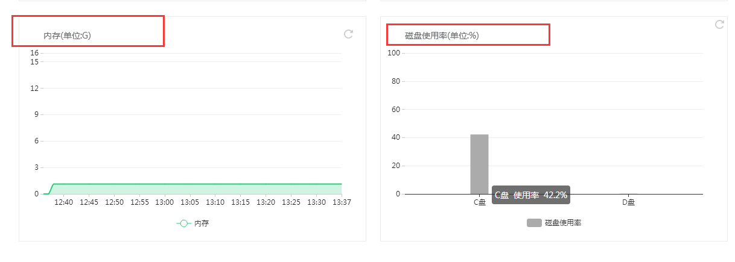Viewport: 735px width, 262px height.
Task: Refresh the memory (内存) chart
Action: [348, 34]
